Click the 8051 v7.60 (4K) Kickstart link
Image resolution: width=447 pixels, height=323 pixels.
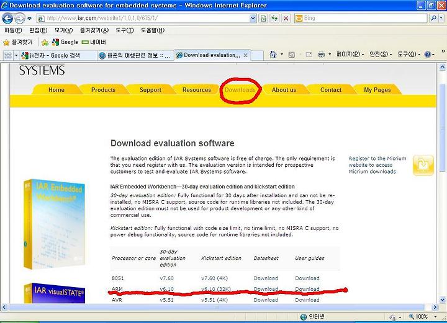pyautogui.click(x=214, y=278)
